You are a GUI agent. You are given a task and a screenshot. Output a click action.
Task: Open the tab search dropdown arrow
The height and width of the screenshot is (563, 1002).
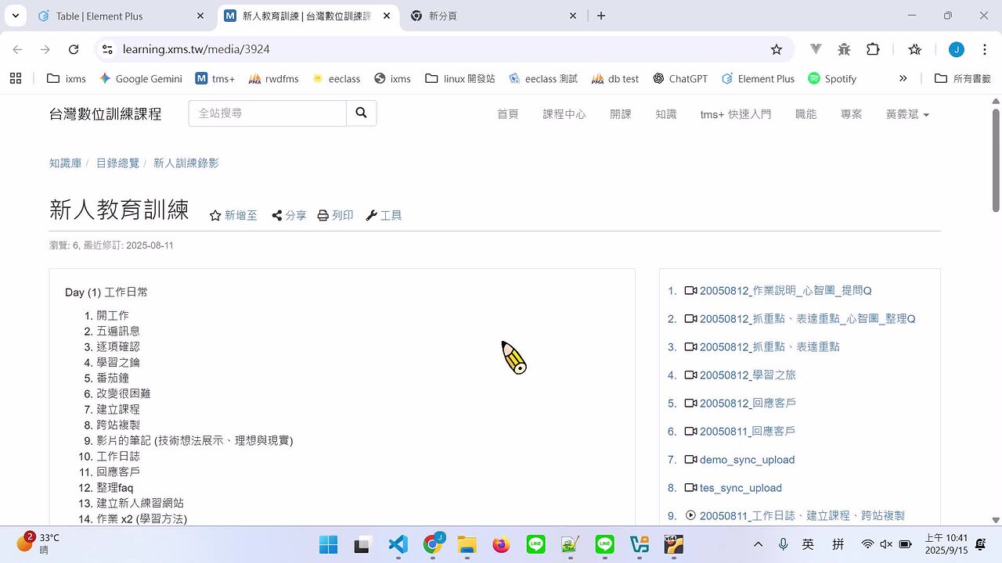pyautogui.click(x=15, y=16)
